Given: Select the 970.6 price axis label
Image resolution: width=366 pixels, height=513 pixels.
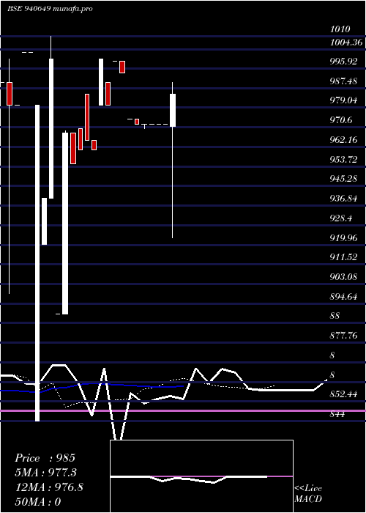Looking at the screenshot, I should [x=341, y=120].
